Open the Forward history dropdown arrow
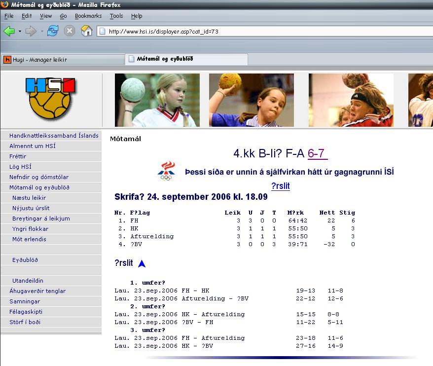Screen dimensions: 433x366 [x=42, y=31]
